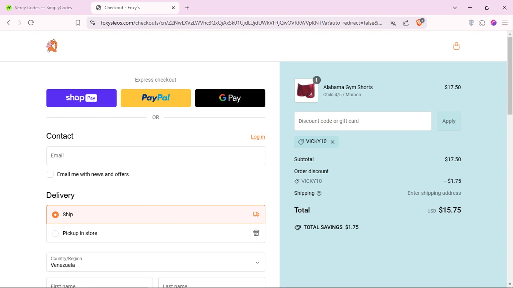Reload the checkout page
This screenshot has width=513, height=288.
point(31,23)
